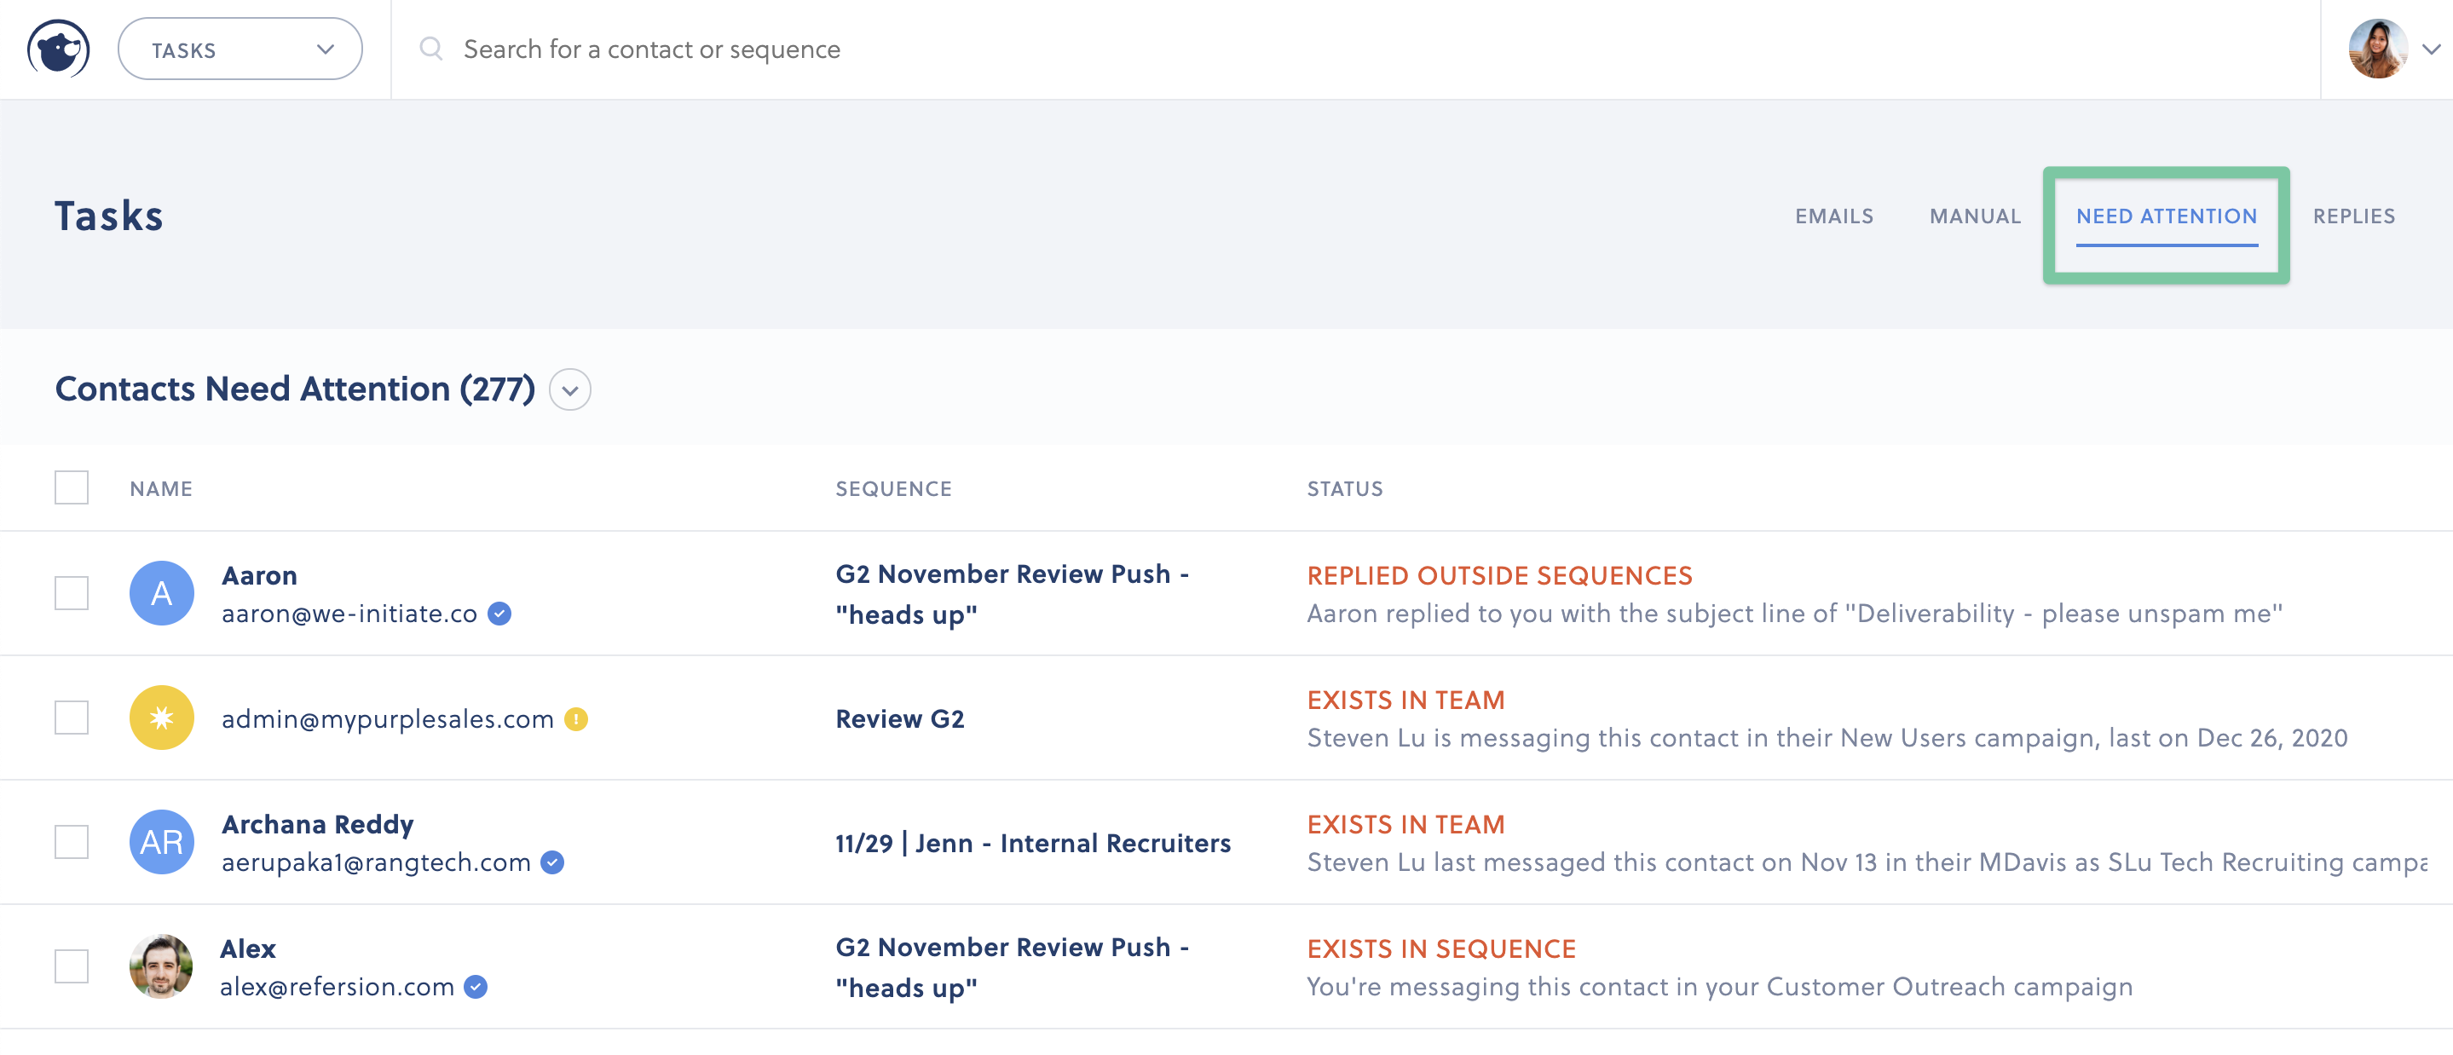The width and height of the screenshot is (2453, 1055).
Task: Click warning badge beside admin@mypurplesales.com
Action: tap(576, 719)
